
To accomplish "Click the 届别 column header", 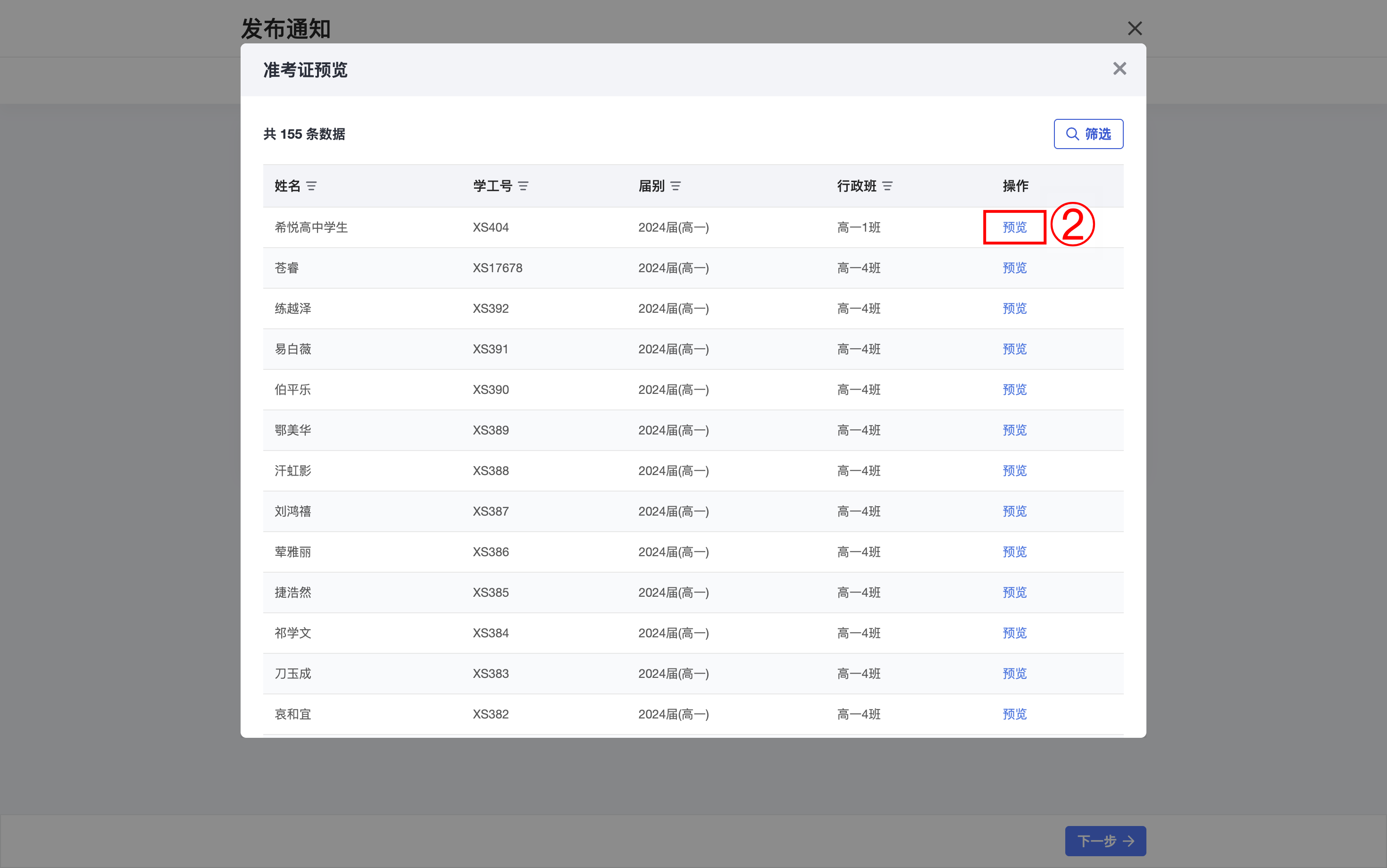I will pos(652,186).
